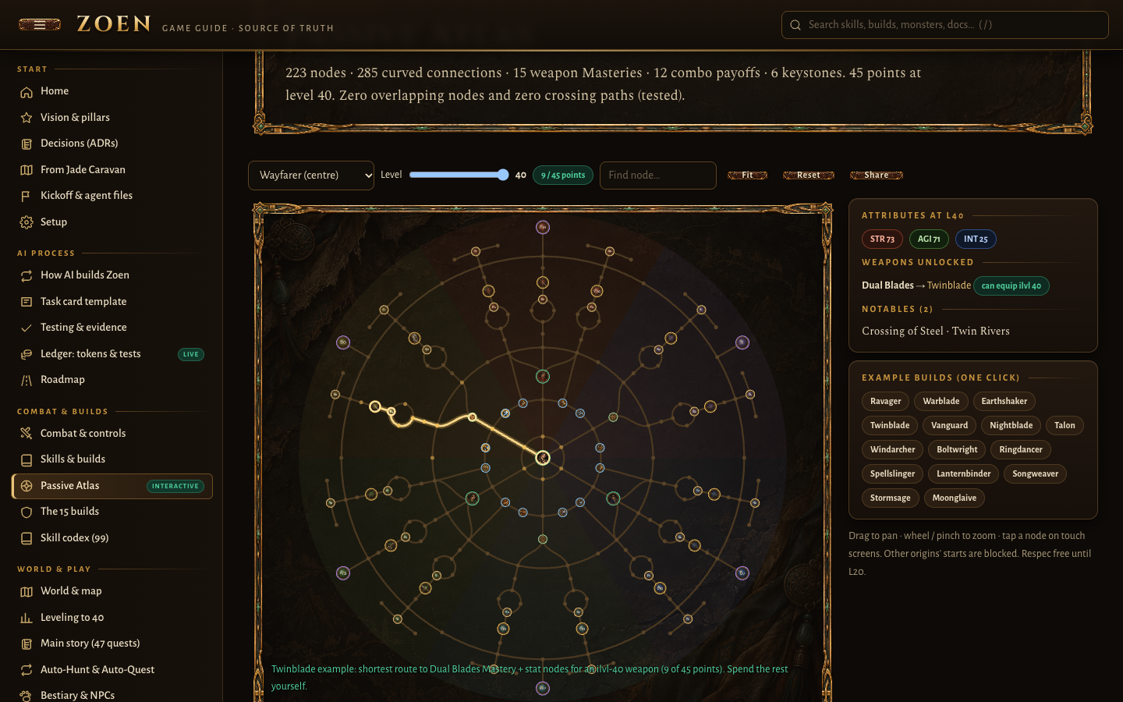1123x702 pixels.
Task: Click the star icon for Vision & pillars
Action: (x=27, y=118)
